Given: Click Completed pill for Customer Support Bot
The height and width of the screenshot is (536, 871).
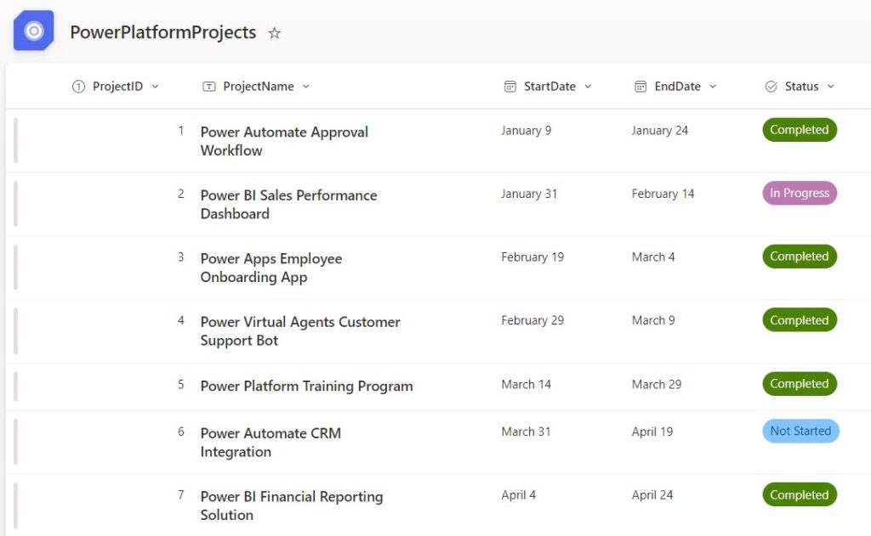Looking at the screenshot, I should point(800,320).
